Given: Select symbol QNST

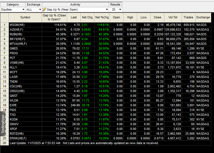Looking at the screenshot, I should (x=14, y=96).
